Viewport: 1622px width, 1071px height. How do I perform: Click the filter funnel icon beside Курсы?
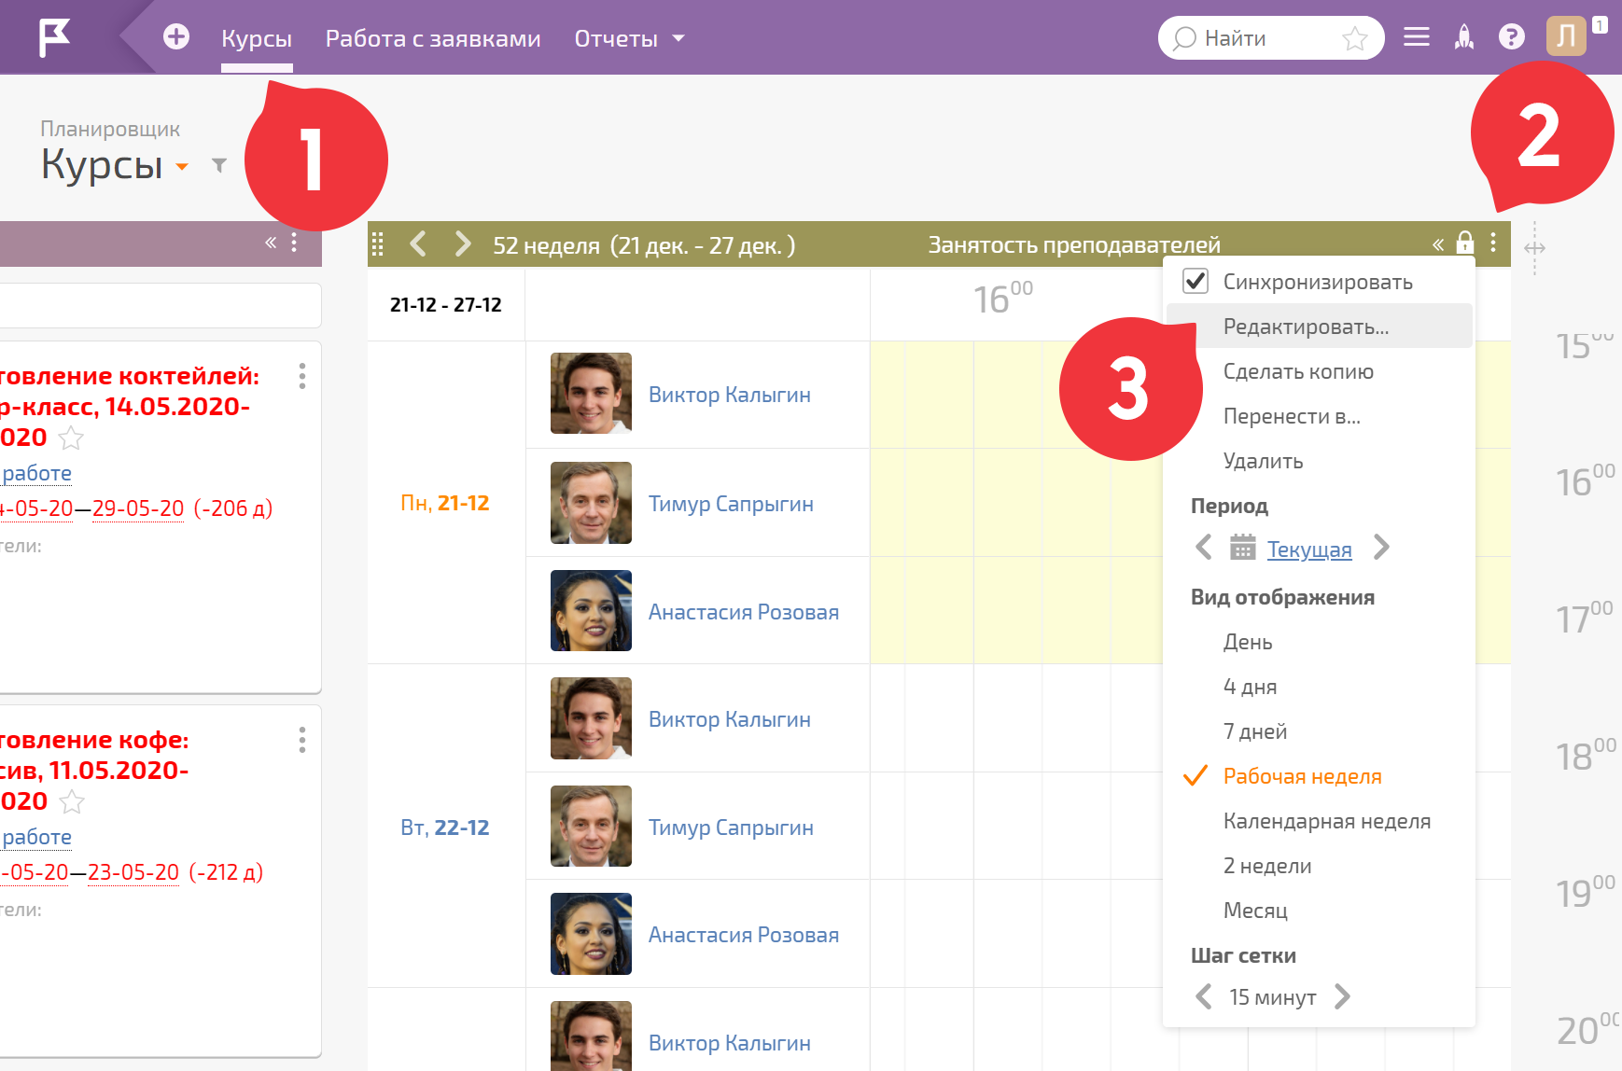[x=219, y=165]
